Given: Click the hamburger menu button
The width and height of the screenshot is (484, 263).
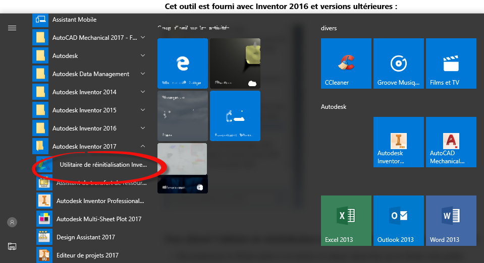Looking at the screenshot, I should [x=12, y=28].
